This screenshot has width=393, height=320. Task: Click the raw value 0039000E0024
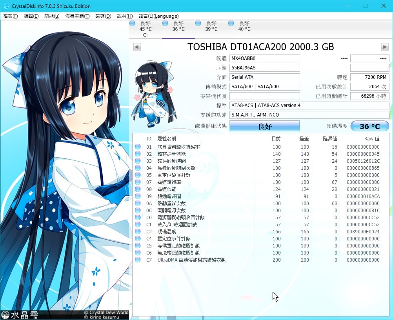point(363,232)
